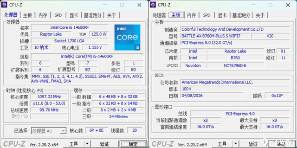Open 基准跑分 tab in left window
This screenshot has width=297, height=148.
(x=93, y=15)
